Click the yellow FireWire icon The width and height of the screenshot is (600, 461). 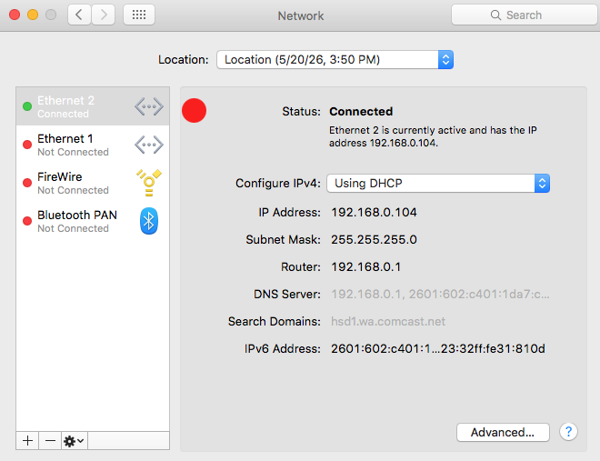click(149, 183)
